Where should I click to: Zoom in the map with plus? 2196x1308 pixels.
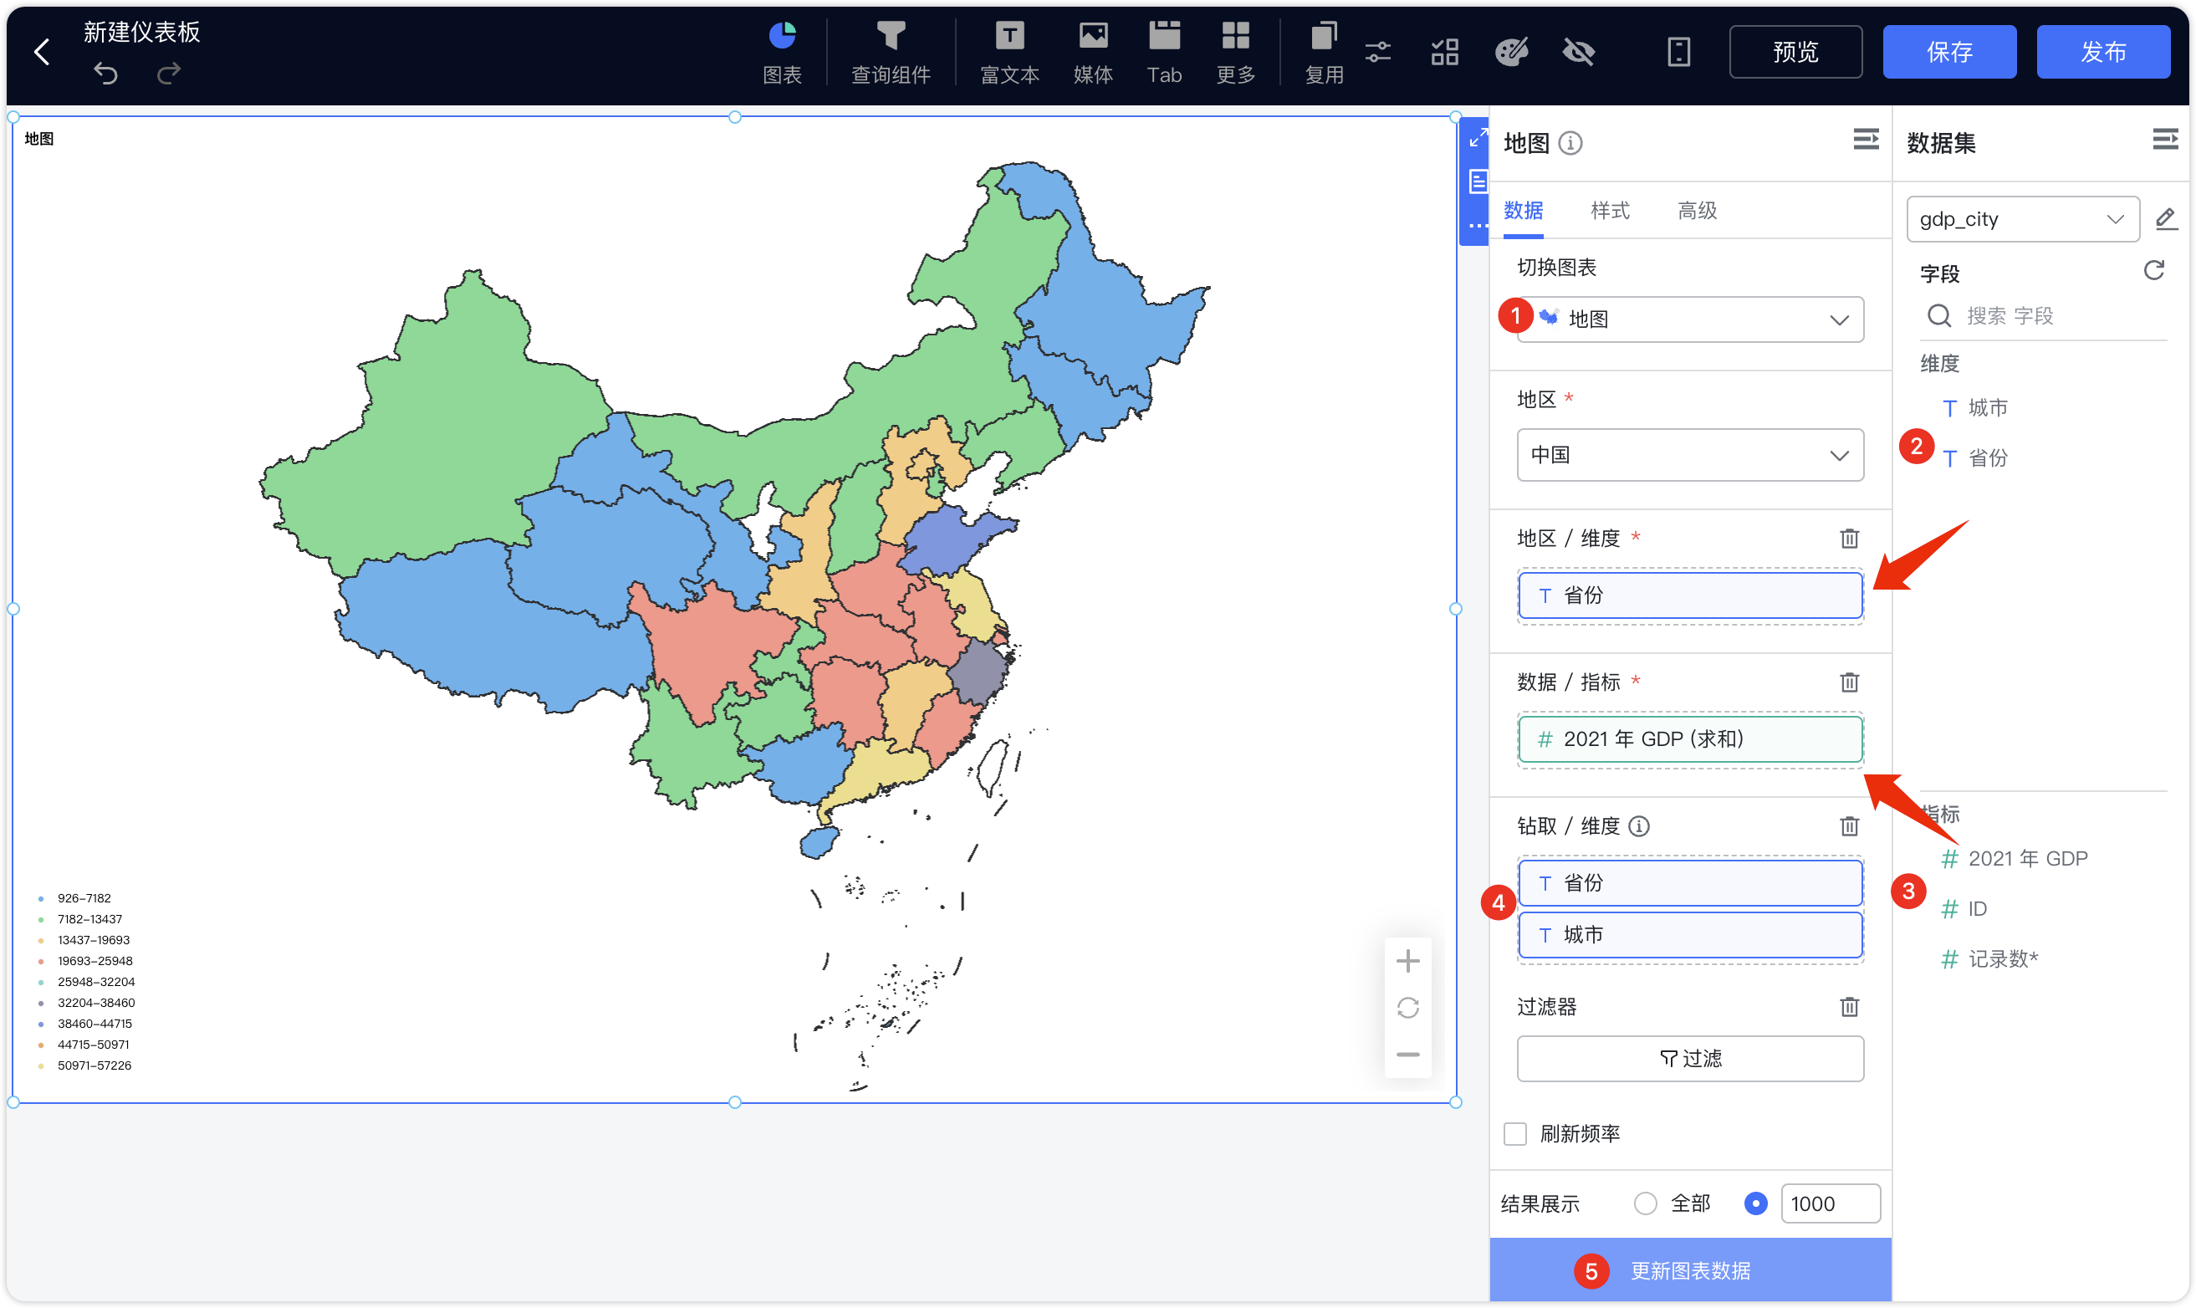click(1407, 961)
